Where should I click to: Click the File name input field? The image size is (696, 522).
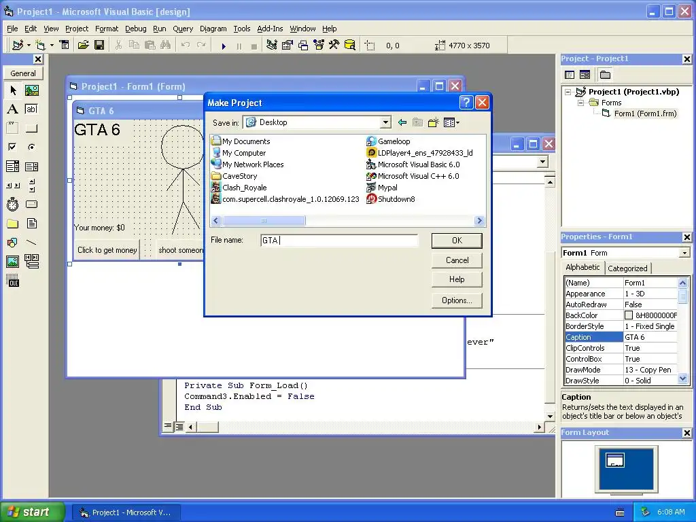(x=339, y=241)
